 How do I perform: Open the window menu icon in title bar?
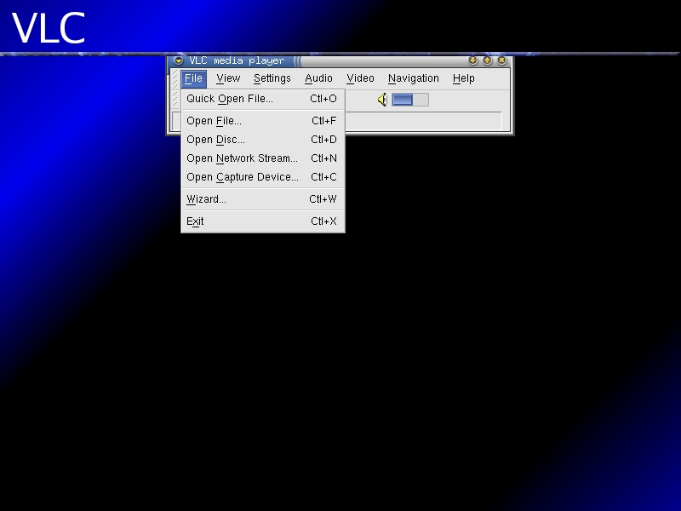coord(179,60)
